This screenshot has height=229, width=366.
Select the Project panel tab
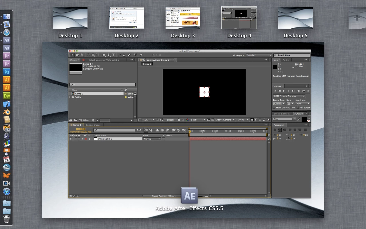[74, 60]
